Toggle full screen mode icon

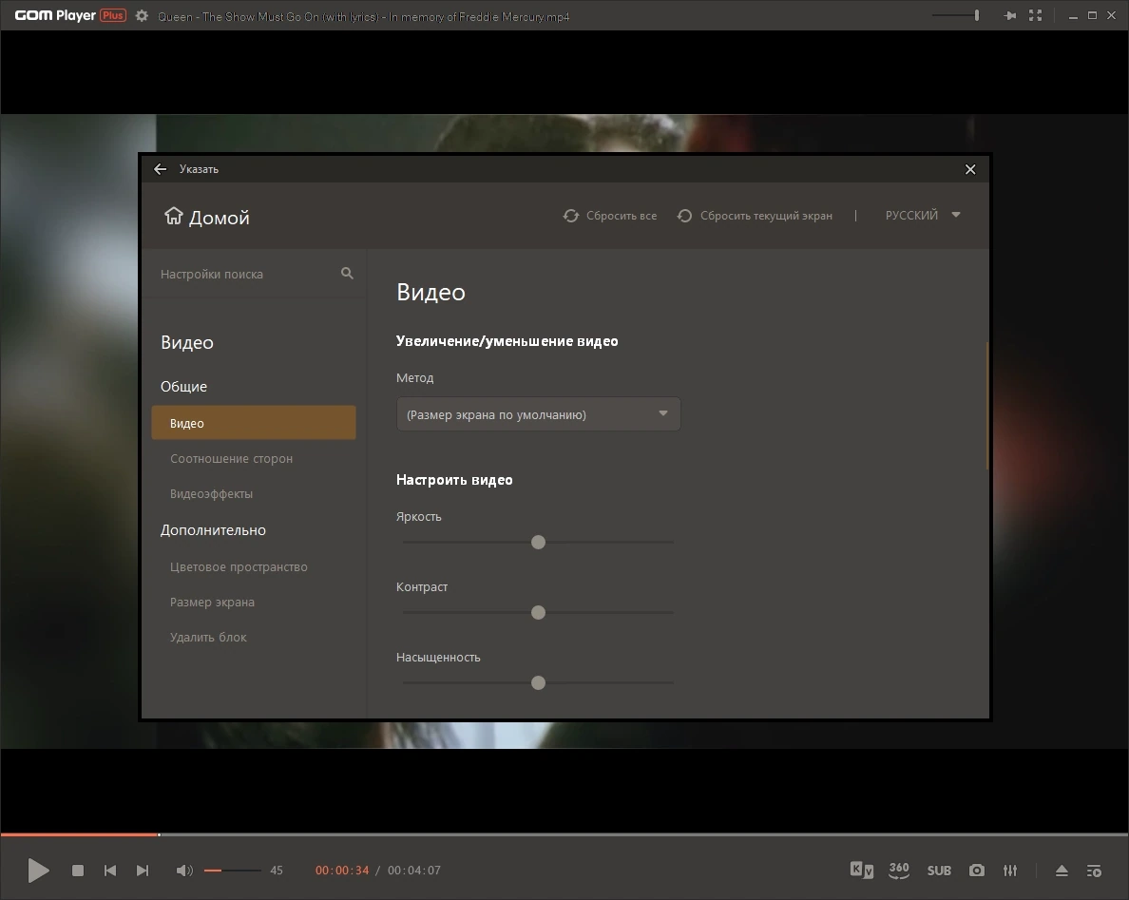[x=1036, y=15]
